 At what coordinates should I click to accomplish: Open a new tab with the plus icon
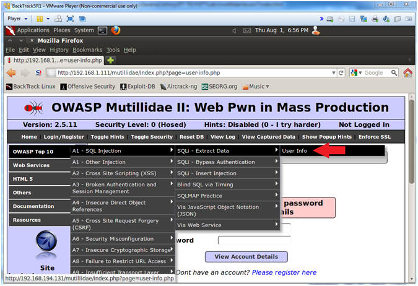(111, 61)
